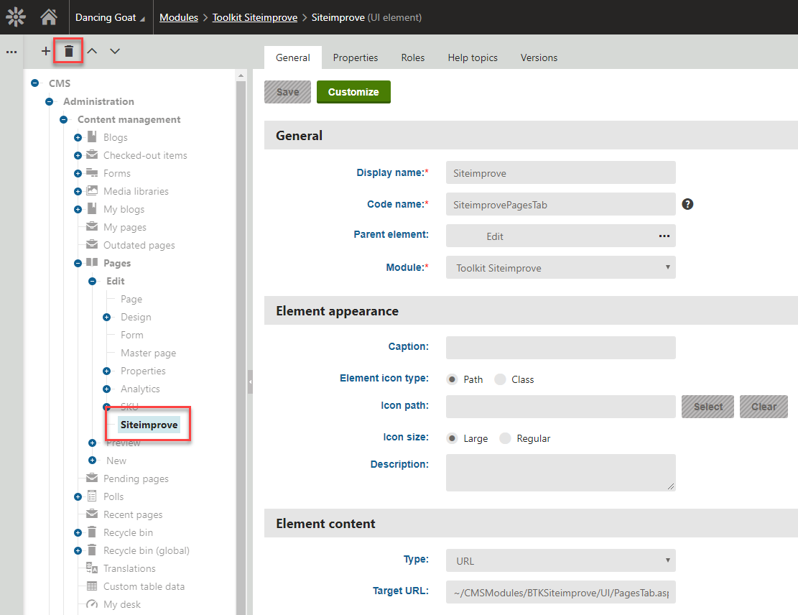Select Siteimprove in the tree

pos(149,425)
